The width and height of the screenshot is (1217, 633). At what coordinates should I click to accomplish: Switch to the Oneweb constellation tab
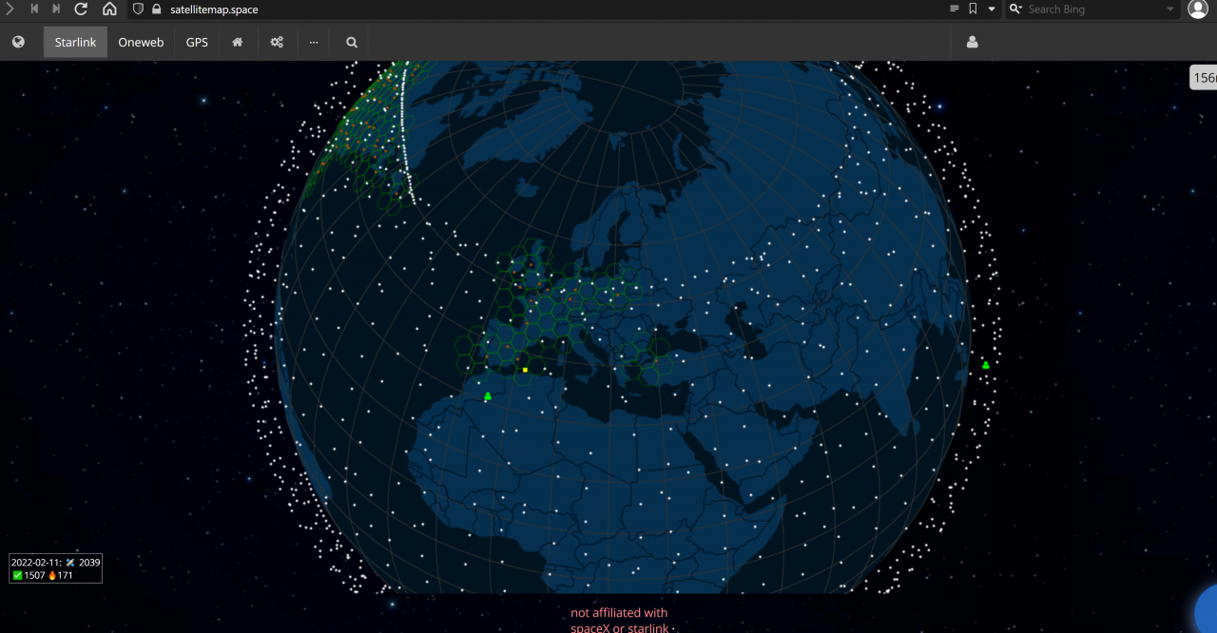(141, 42)
